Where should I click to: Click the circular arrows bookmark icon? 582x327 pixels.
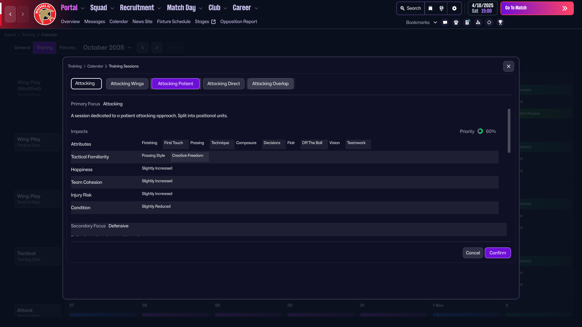[489, 22]
